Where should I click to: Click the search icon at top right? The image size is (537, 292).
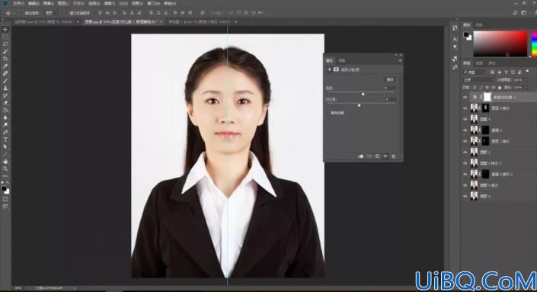click(515, 13)
